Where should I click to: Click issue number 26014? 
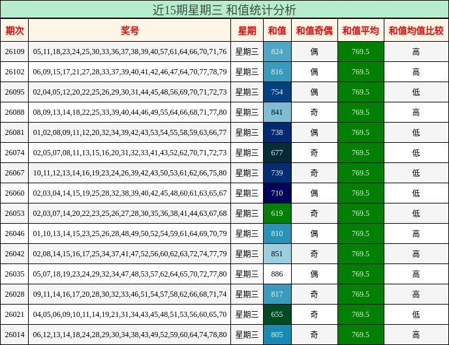[14, 335]
